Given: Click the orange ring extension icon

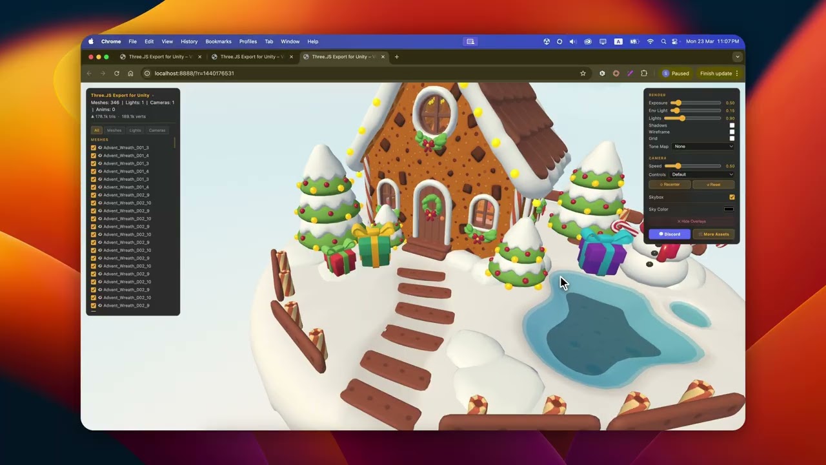Looking at the screenshot, I should point(616,74).
